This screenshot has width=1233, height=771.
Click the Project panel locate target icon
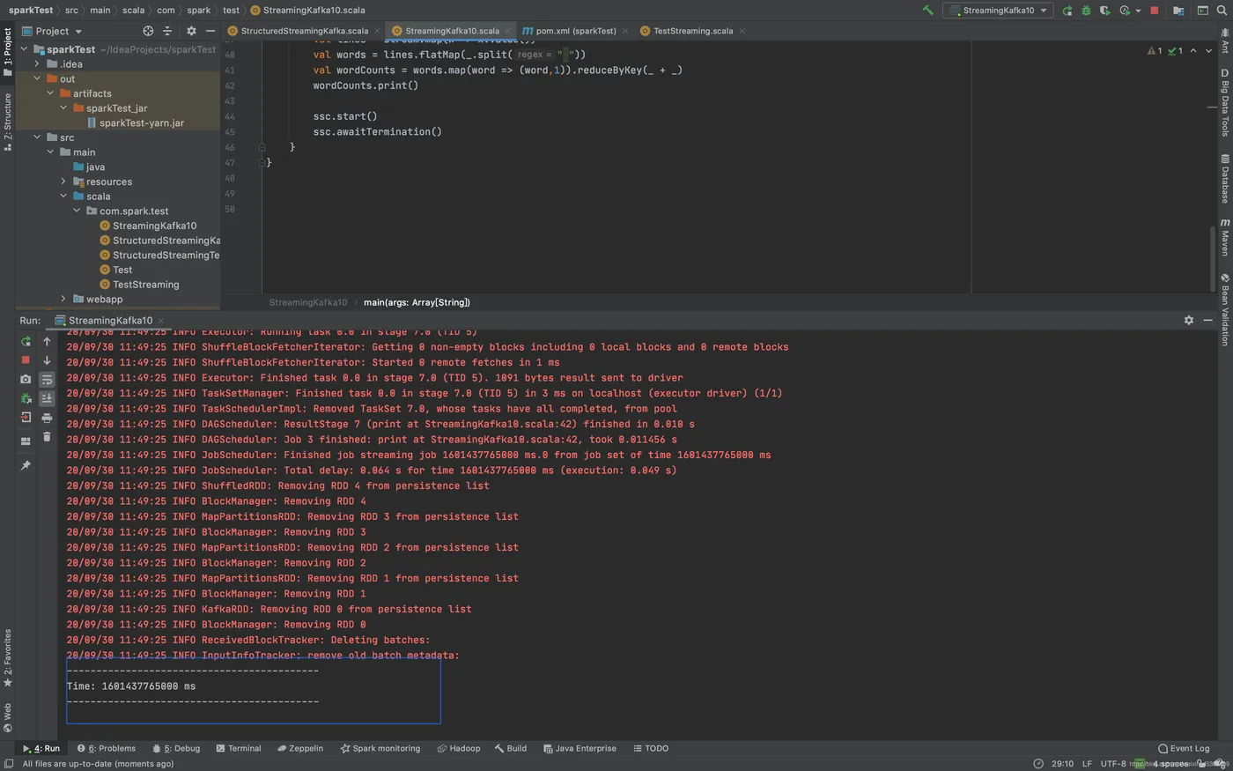point(148,31)
